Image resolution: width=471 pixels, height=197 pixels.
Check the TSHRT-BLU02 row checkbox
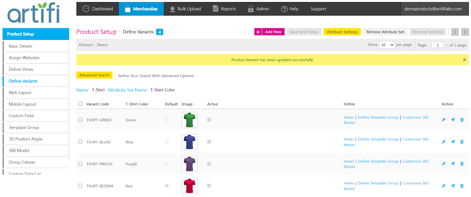(80, 142)
